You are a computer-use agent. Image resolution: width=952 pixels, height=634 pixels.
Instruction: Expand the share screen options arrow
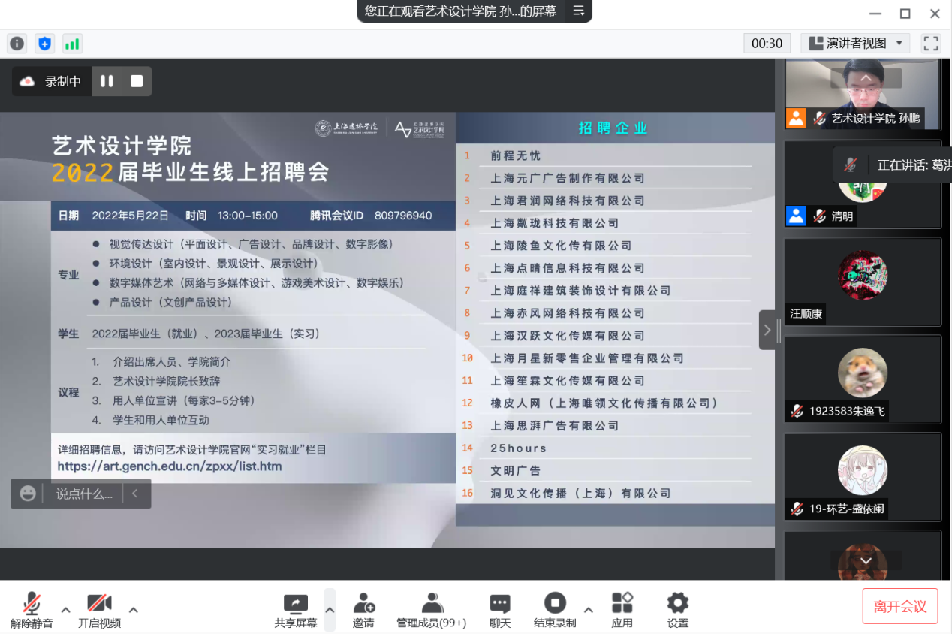pos(330,609)
